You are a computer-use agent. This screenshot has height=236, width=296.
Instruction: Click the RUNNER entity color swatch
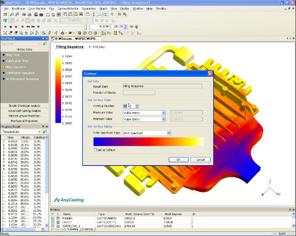coord(58,218)
